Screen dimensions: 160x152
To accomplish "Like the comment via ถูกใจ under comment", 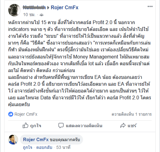I will click(x=28, y=147).
